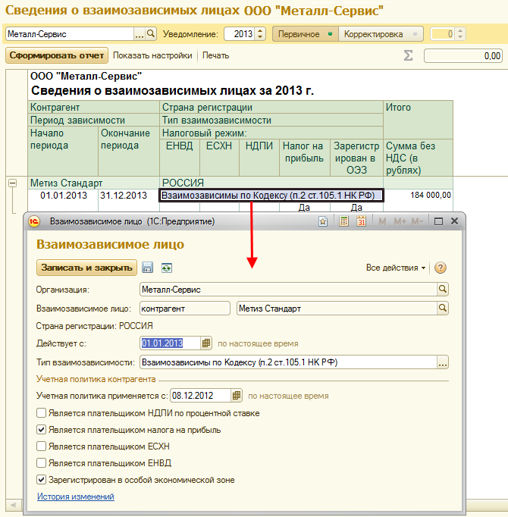Click Тип взаимозависимости text field
Screen dimensions: 508x517
pyautogui.click(x=288, y=362)
